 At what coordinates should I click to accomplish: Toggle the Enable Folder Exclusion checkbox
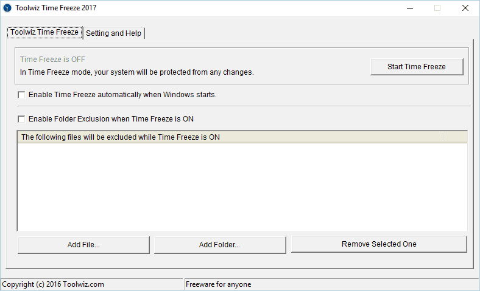click(22, 119)
